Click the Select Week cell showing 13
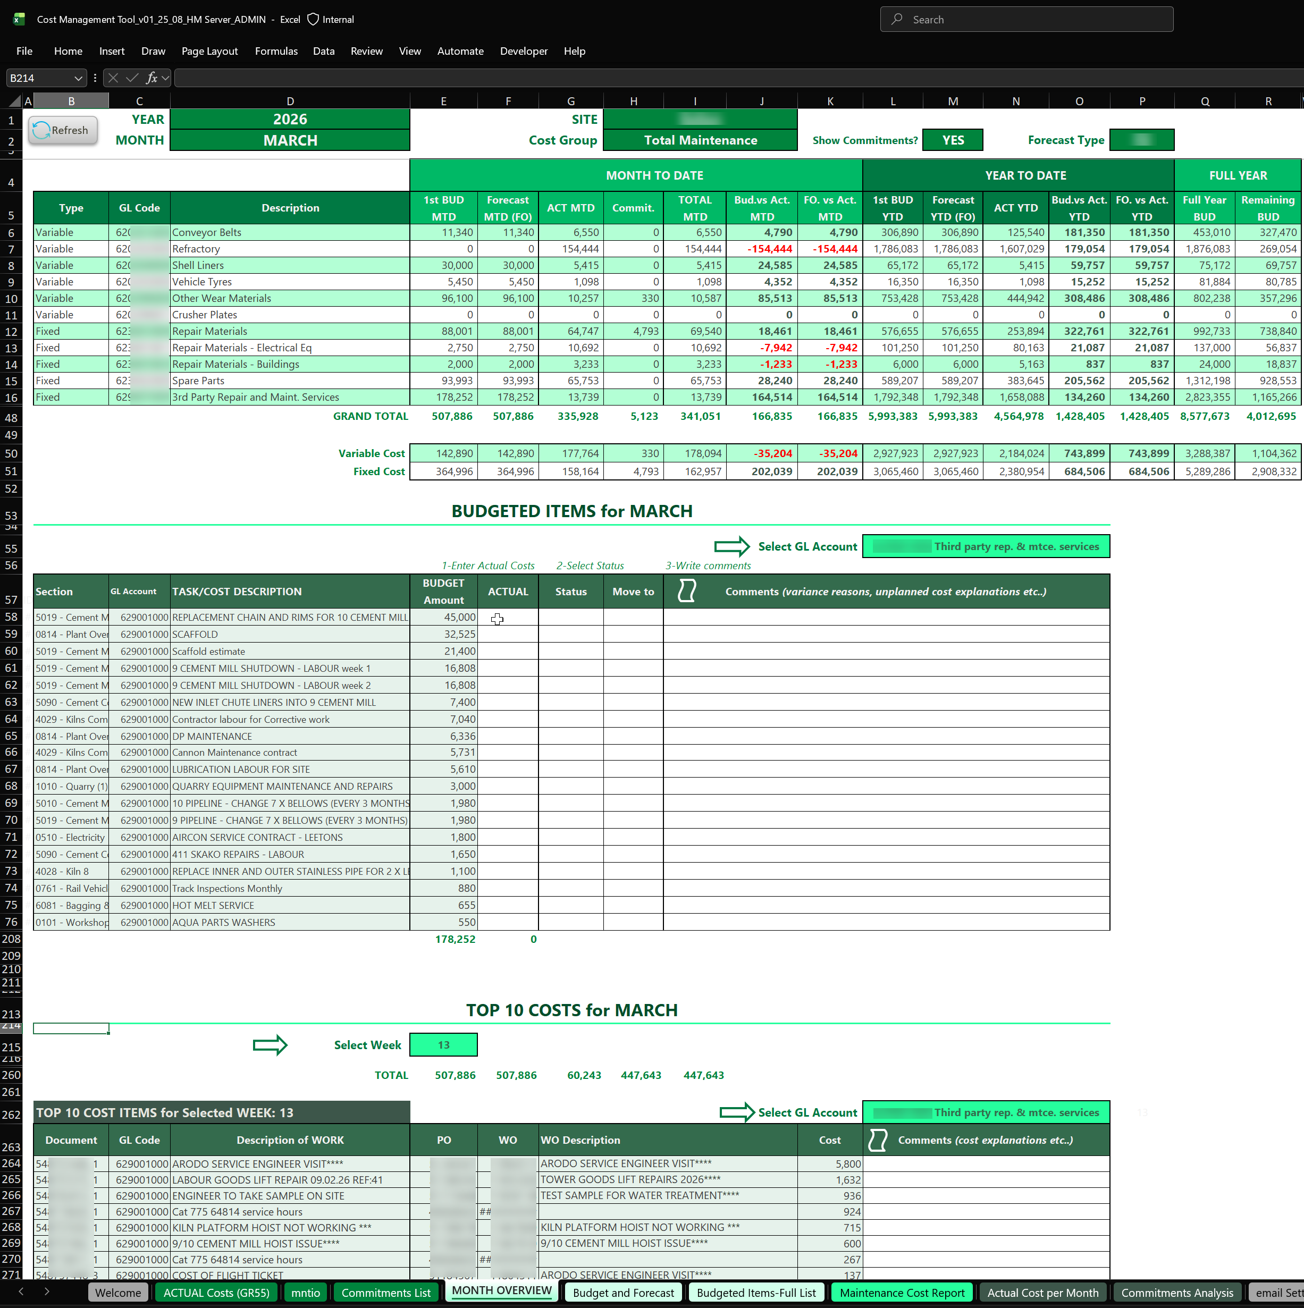Screen dimensions: 1304x1308 443,1044
